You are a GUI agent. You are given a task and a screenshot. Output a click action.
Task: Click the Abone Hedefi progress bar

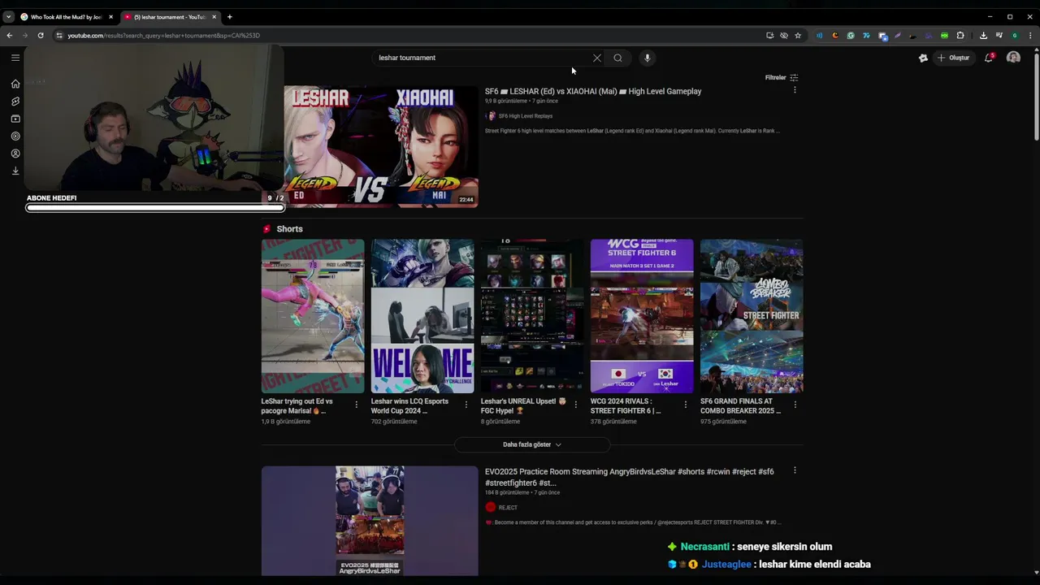(155, 208)
